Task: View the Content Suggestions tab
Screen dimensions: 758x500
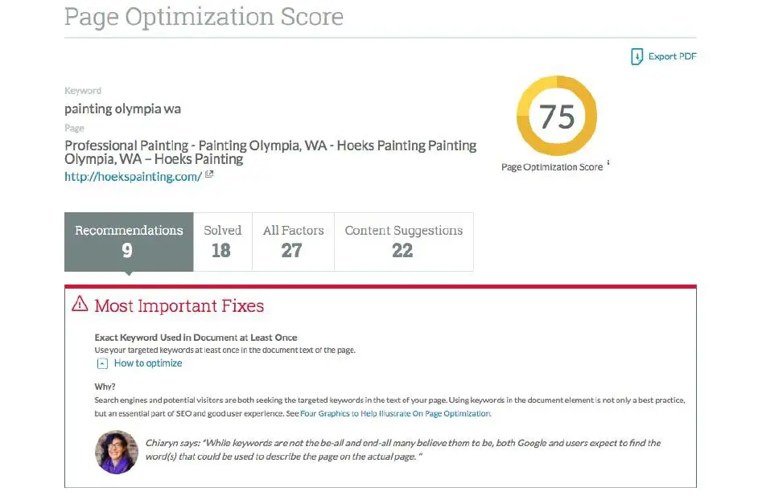Action: point(404,241)
